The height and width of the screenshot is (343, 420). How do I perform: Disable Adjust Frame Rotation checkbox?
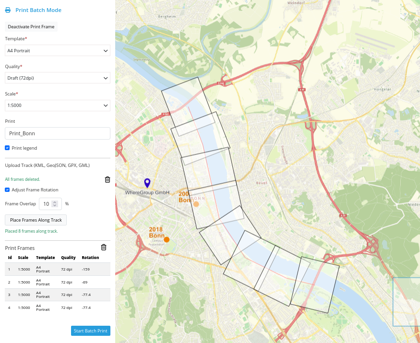[7, 190]
